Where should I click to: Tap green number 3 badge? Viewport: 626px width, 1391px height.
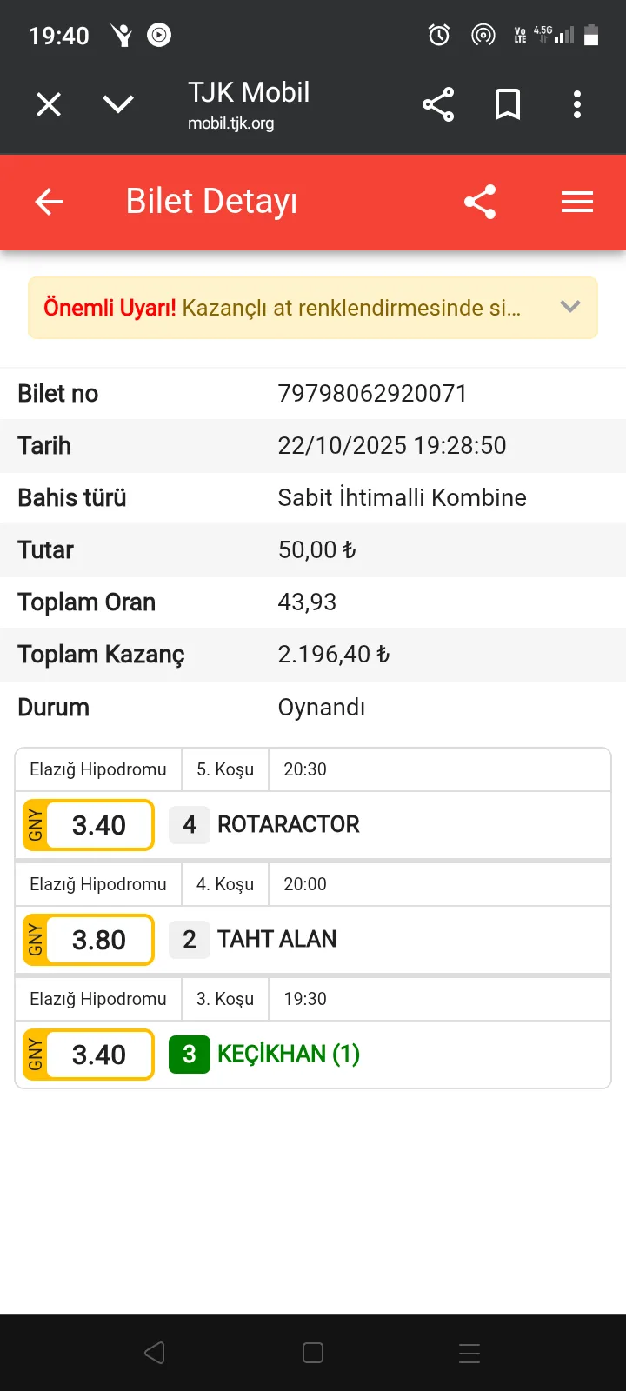190,1055
